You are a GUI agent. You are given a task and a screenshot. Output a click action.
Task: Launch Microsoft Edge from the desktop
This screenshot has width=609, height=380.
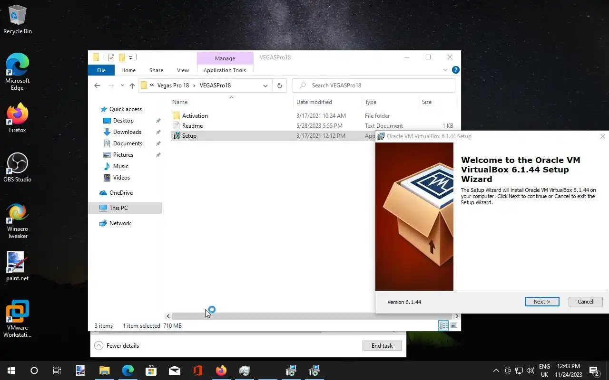tap(18, 71)
